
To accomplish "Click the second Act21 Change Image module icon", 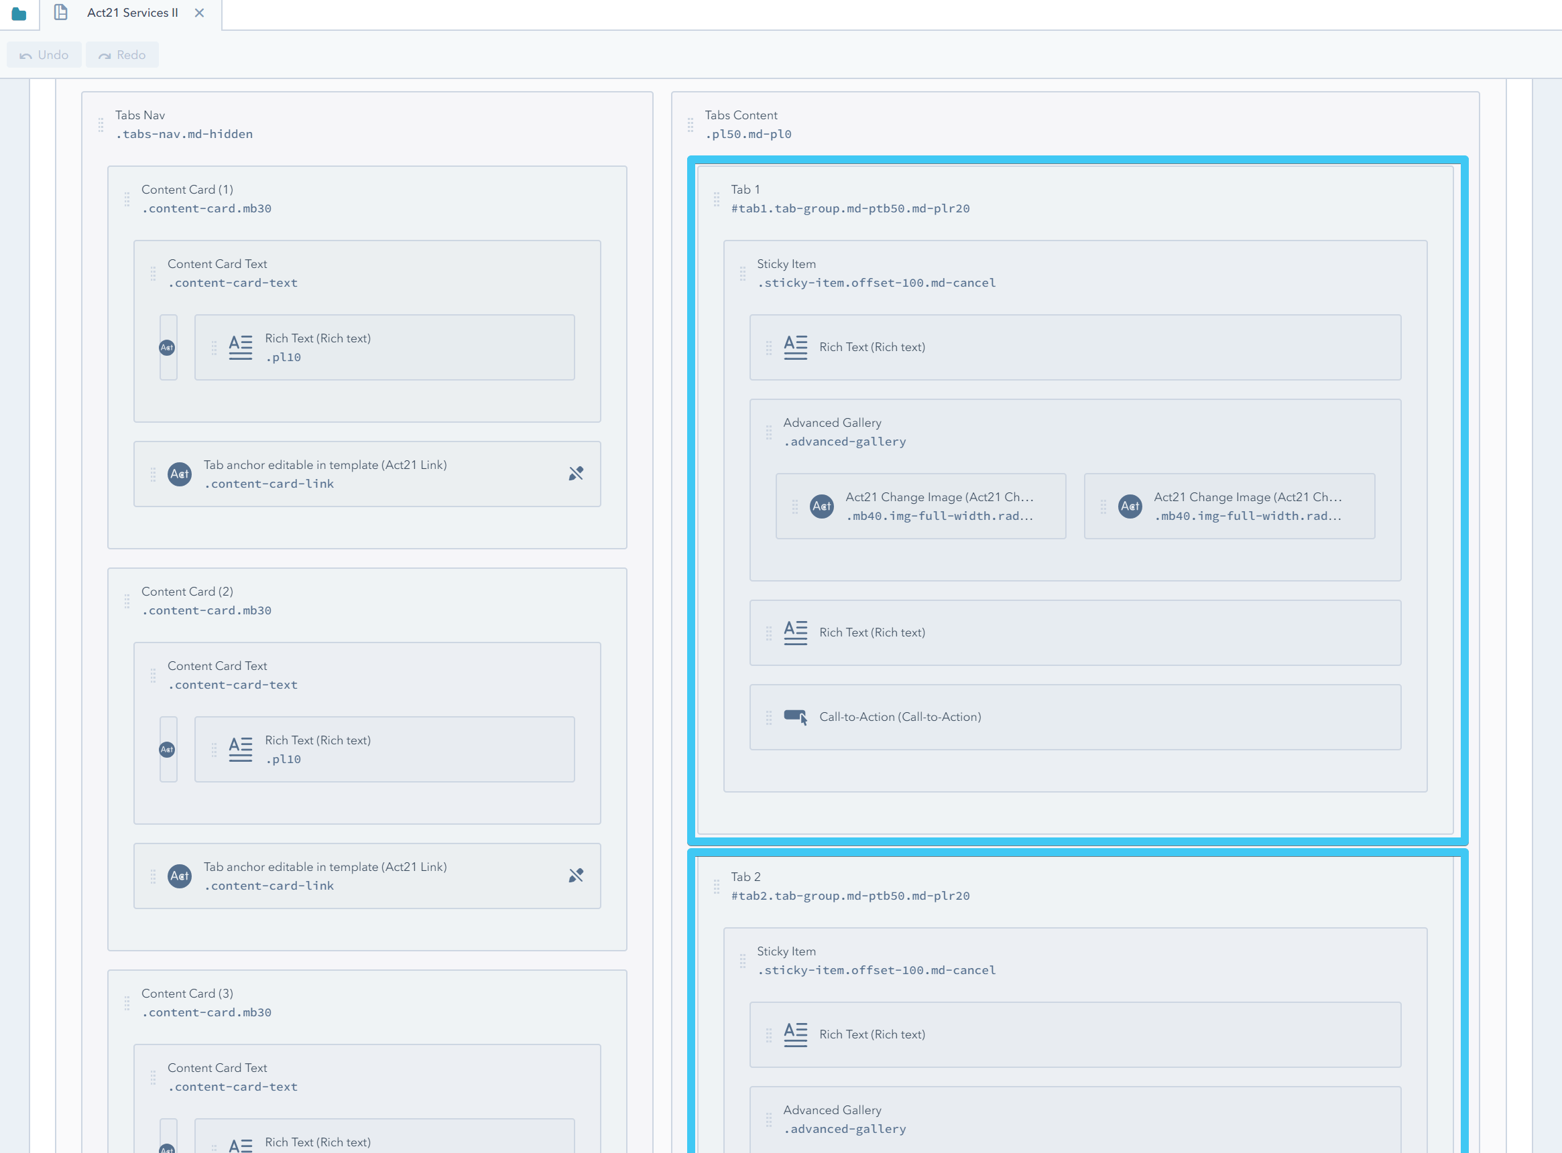I will point(1130,506).
